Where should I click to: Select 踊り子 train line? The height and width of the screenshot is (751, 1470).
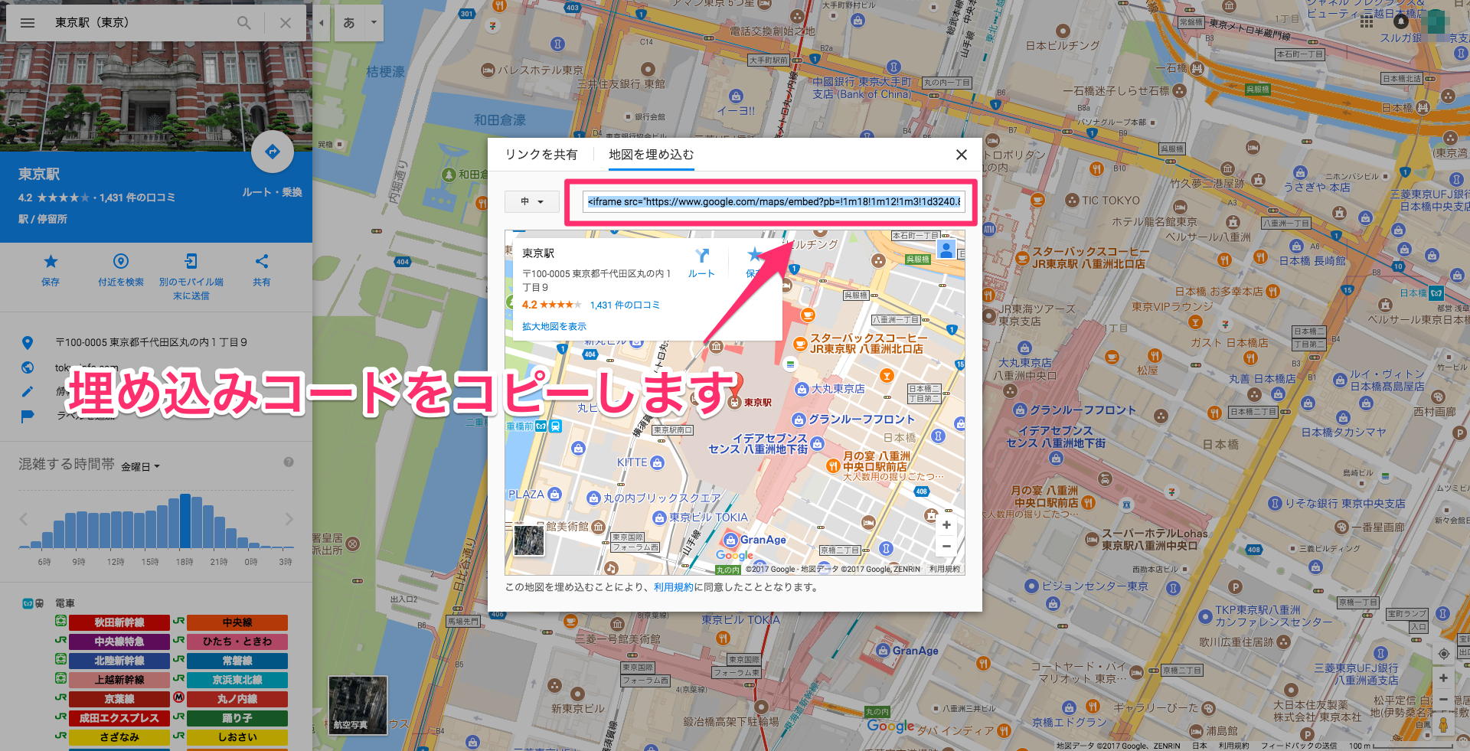tap(237, 718)
